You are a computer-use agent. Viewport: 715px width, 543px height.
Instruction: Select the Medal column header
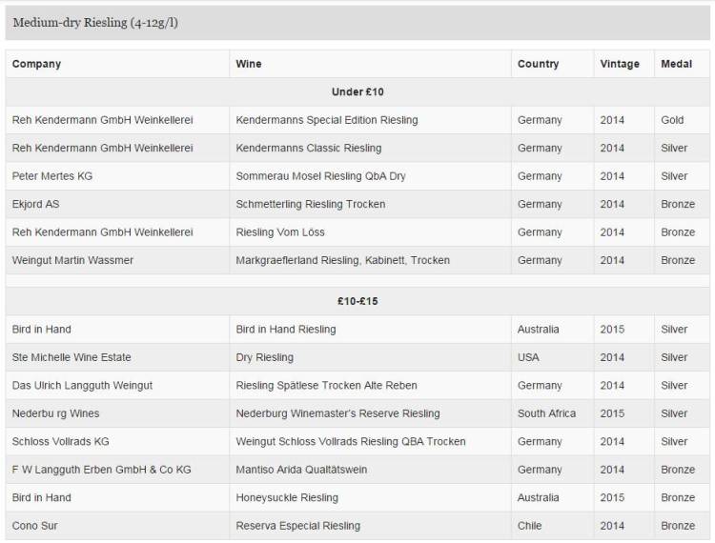coord(677,64)
